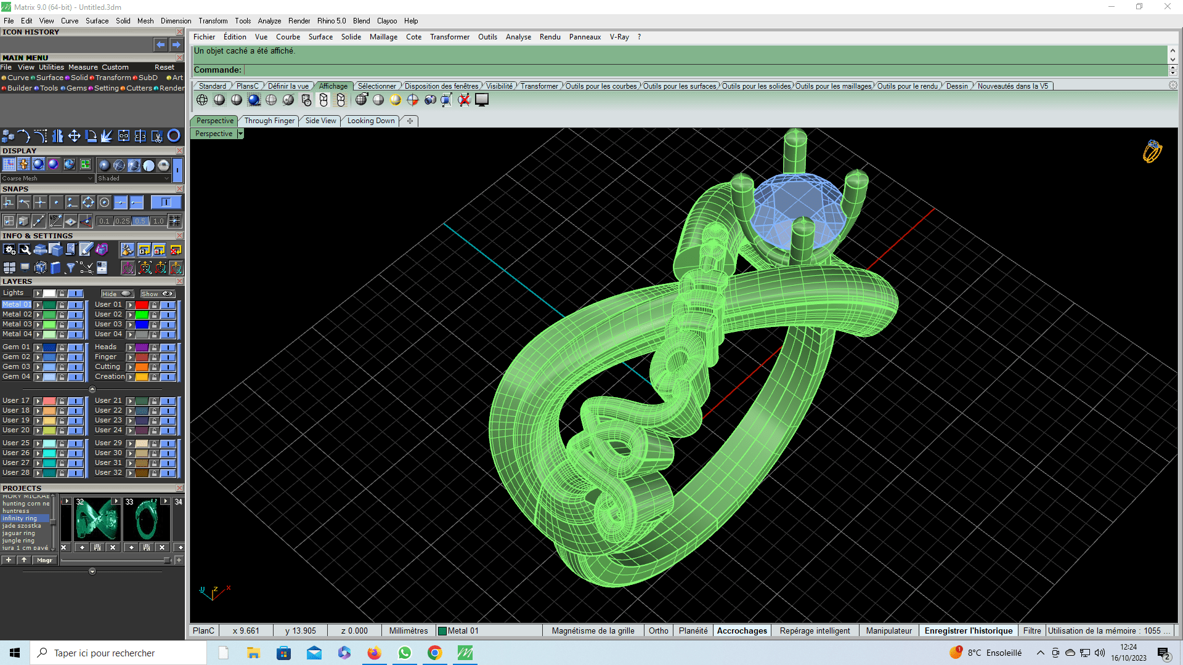
Task: Expand the User 29 layer arrow
Action: [130, 443]
